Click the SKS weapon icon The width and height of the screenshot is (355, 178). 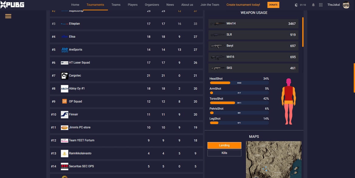click(217, 68)
